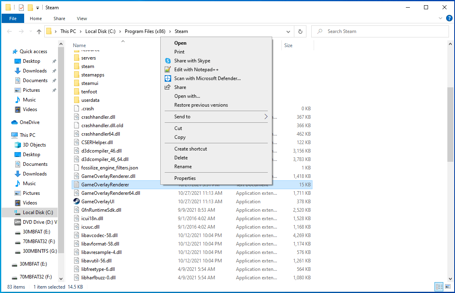Choose Rename in the context menu
The image size is (455, 293).
tap(183, 167)
